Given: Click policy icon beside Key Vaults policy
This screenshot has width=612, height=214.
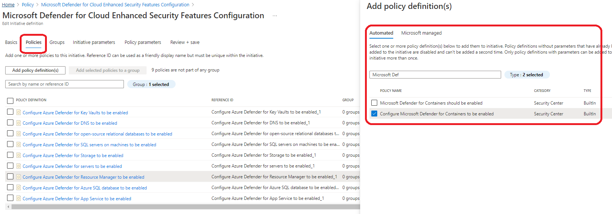Looking at the screenshot, I should (19, 112).
